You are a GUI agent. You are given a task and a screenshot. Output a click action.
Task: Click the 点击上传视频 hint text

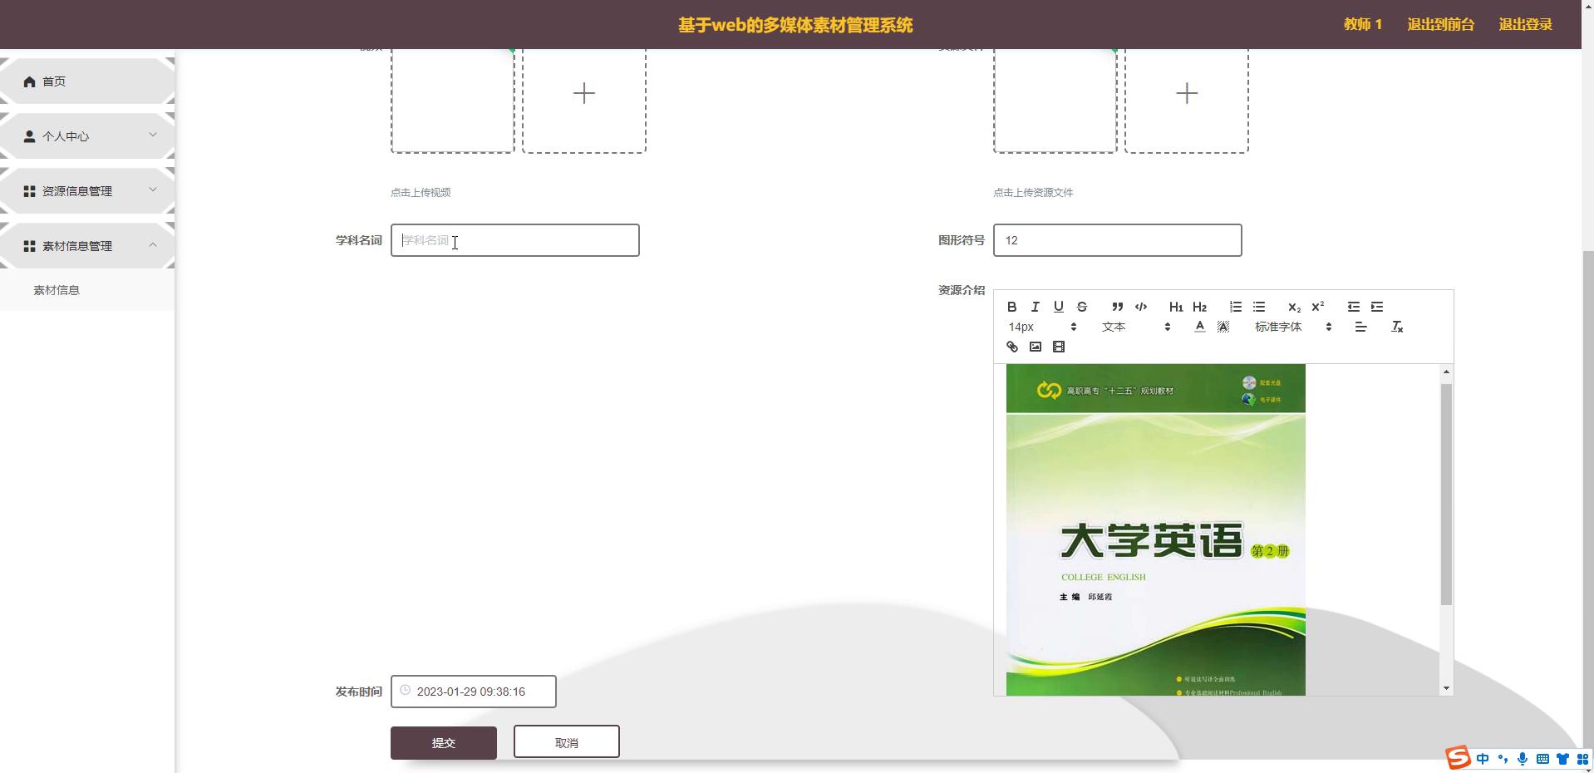pos(421,192)
